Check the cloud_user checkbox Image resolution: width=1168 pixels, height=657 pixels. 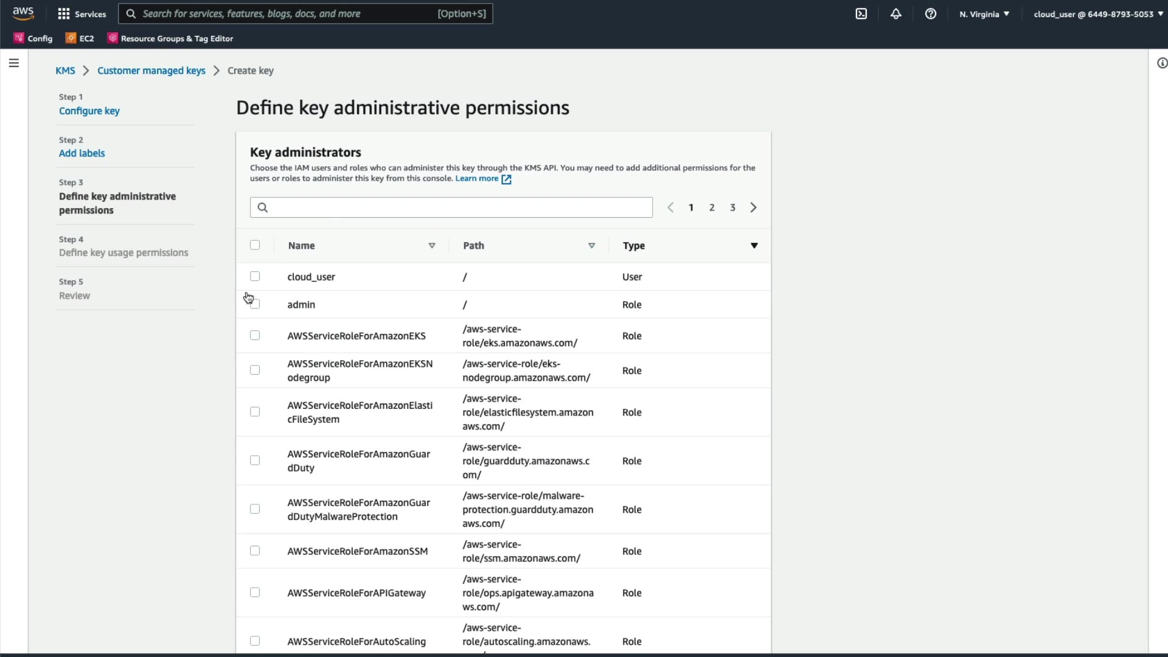click(255, 277)
